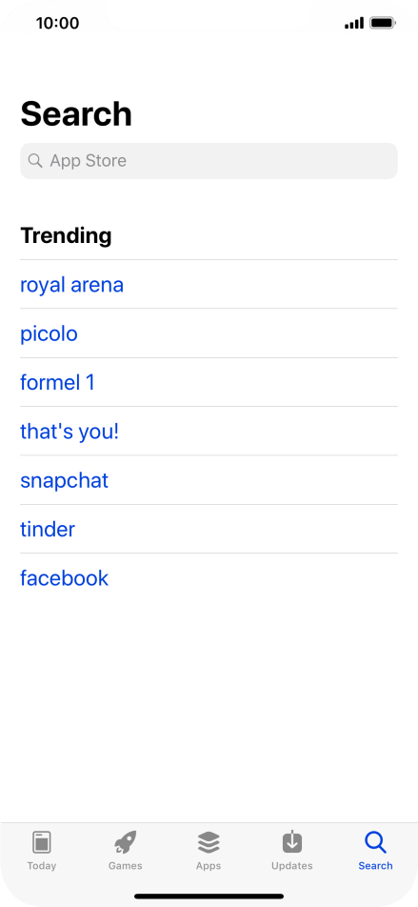Switch to the Games tab label
The width and height of the screenshot is (418, 907).
pos(125,866)
